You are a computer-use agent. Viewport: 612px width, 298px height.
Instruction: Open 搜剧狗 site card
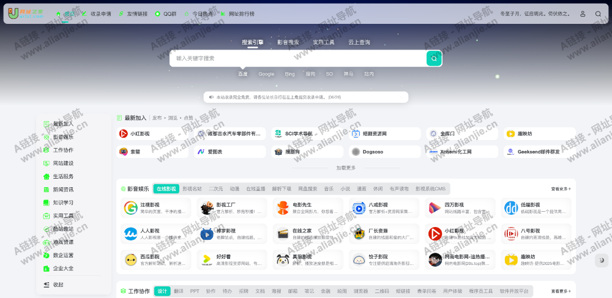pos(308,152)
